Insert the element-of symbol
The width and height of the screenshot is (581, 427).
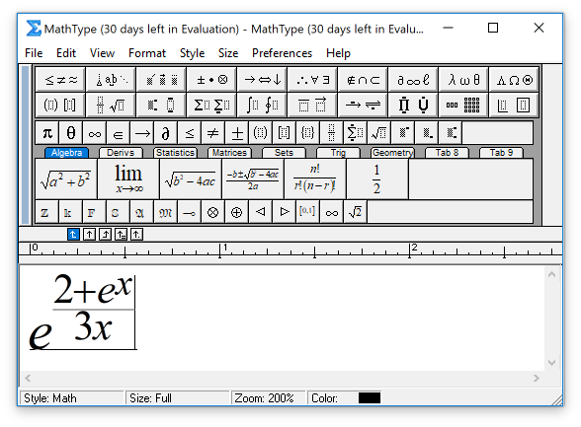tap(119, 133)
